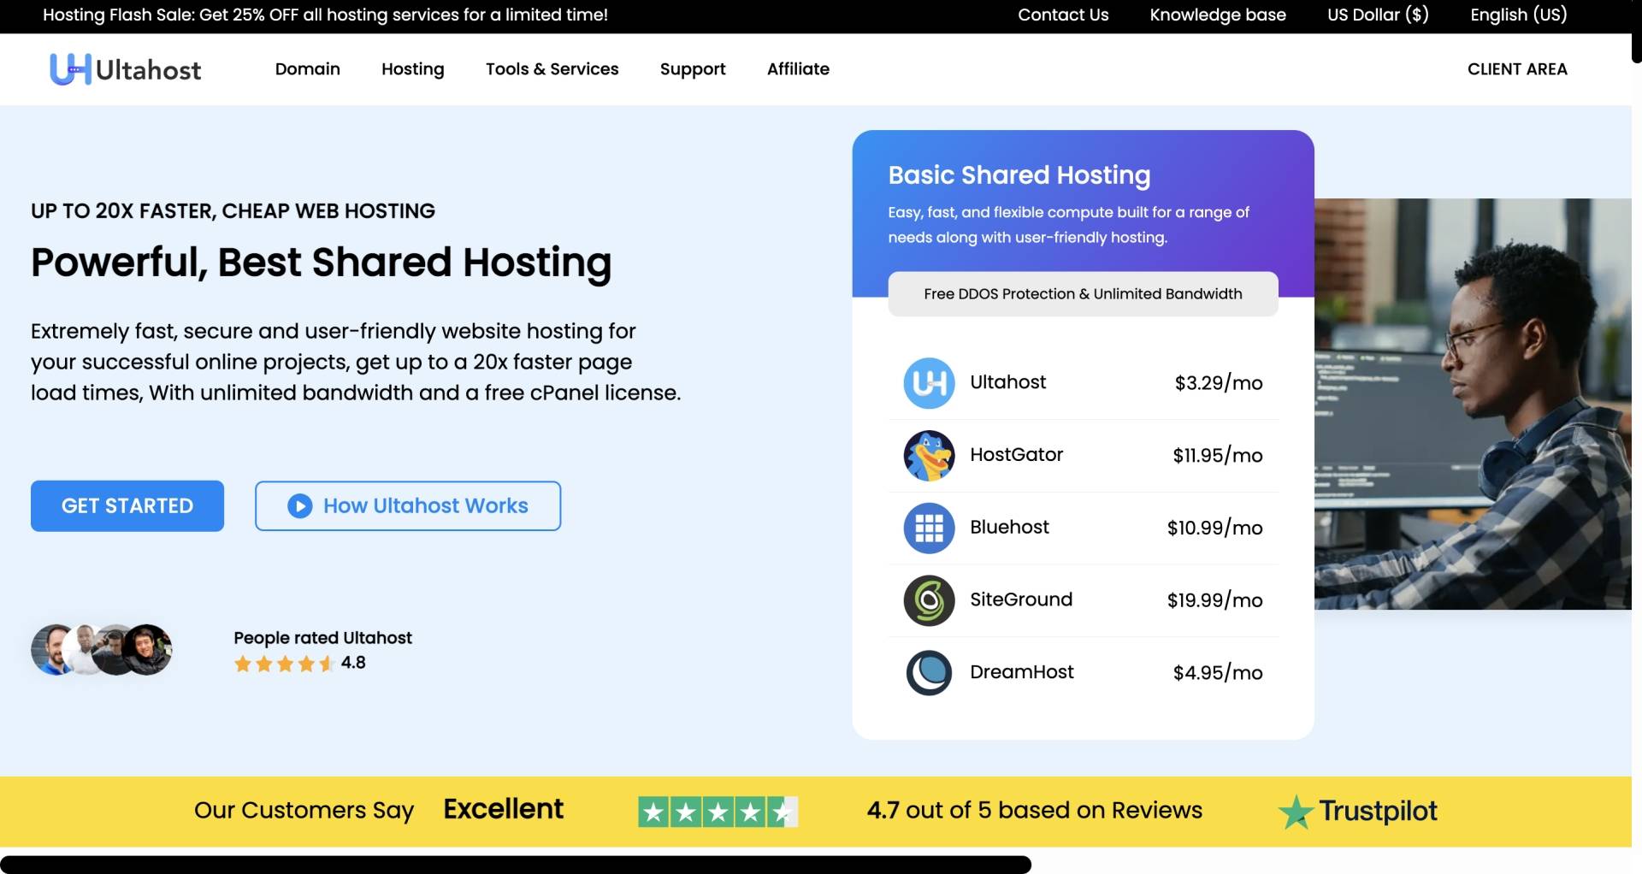Screen dimensions: 1642x874
Task: Open the Tools & Services menu
Action: (552, 69)
